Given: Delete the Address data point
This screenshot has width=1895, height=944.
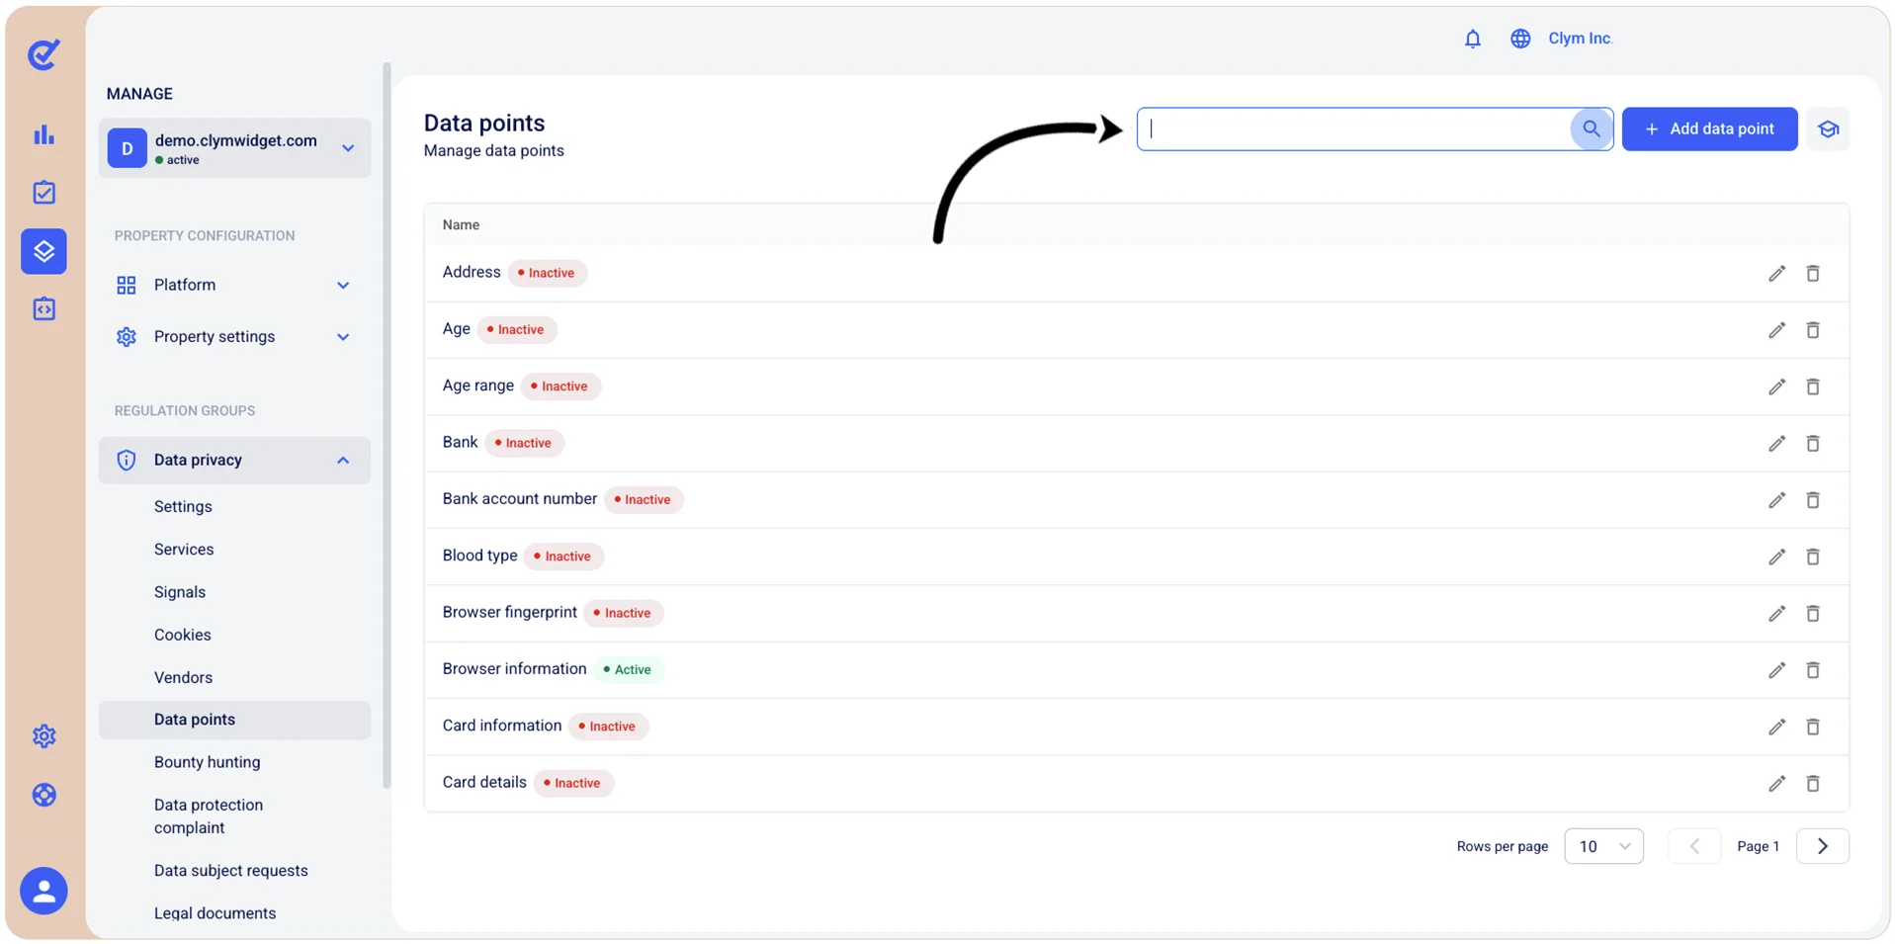Looking at the screenshot, I should click(1813, 273).
